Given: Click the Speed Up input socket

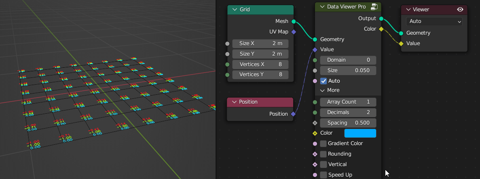Looking at the screenshot, I should pos(315,175).
